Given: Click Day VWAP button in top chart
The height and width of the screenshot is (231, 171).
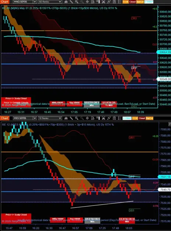Looking at the screenshot, I should (x=75, y=103).
